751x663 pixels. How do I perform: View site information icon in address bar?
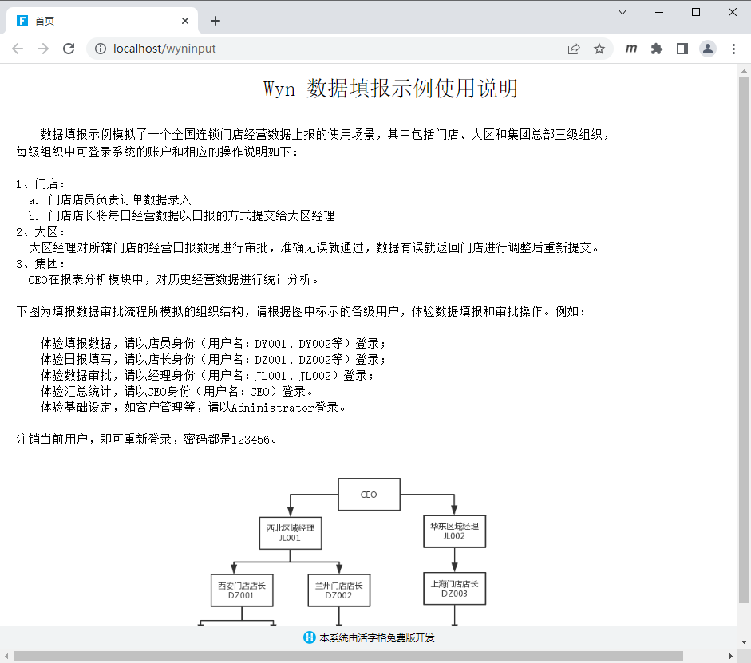click(x=101, y=49)
